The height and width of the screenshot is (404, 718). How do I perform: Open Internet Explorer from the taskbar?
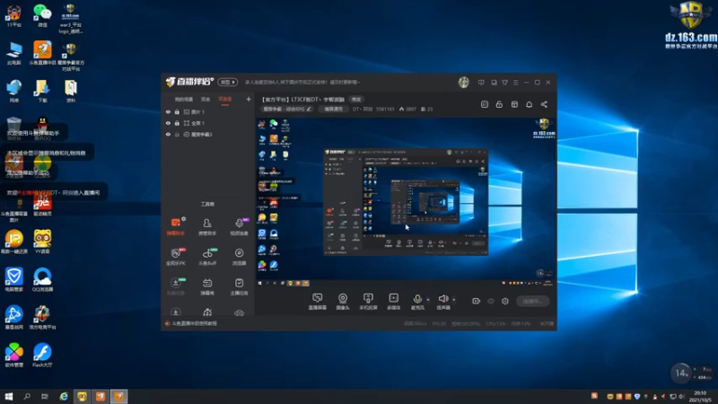point(64,396)
